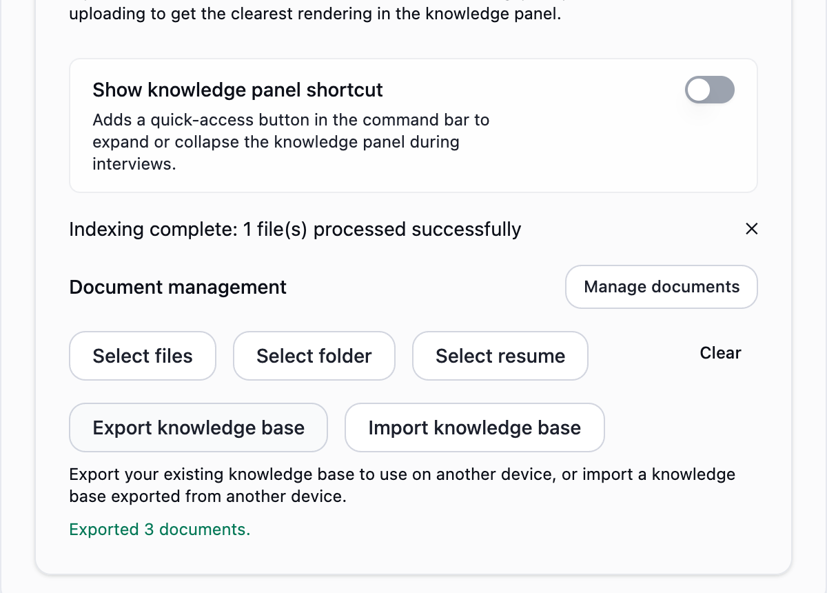Open Manage documents
The image size is (827, 593).
click(x=662, y=287)
